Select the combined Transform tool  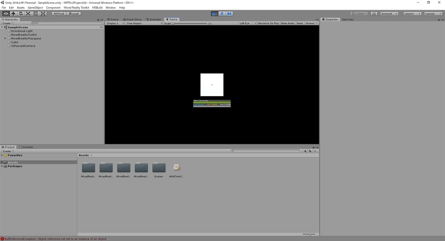click(43, 14)
